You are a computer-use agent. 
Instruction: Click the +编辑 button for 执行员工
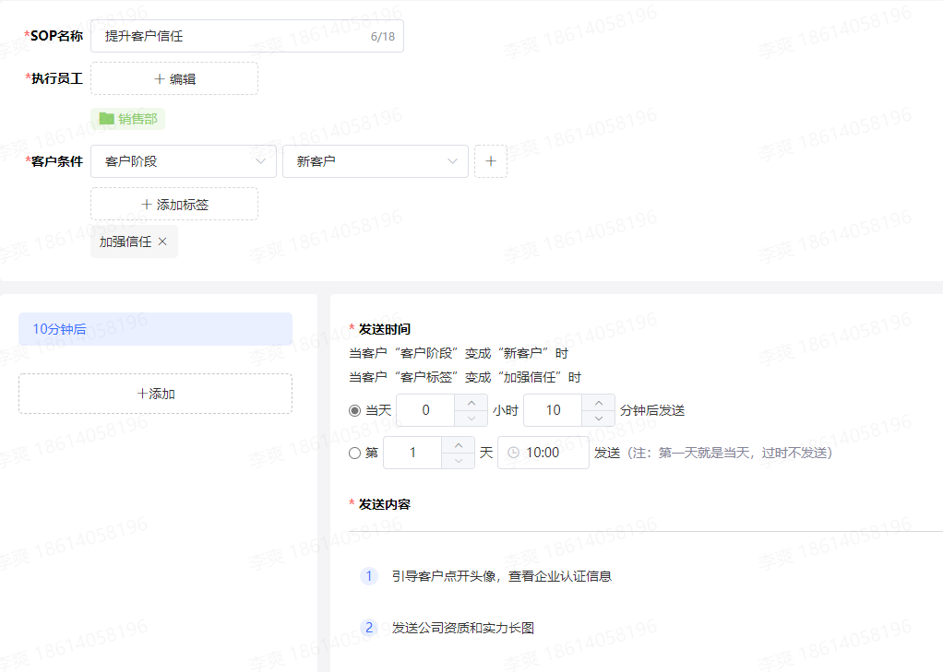point(174,78)
